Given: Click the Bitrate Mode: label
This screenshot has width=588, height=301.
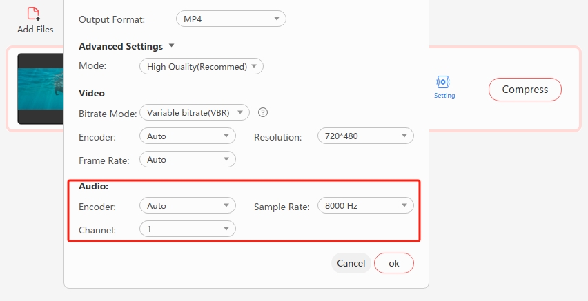Looking at the screenshot, I should [x=108, y=114].
